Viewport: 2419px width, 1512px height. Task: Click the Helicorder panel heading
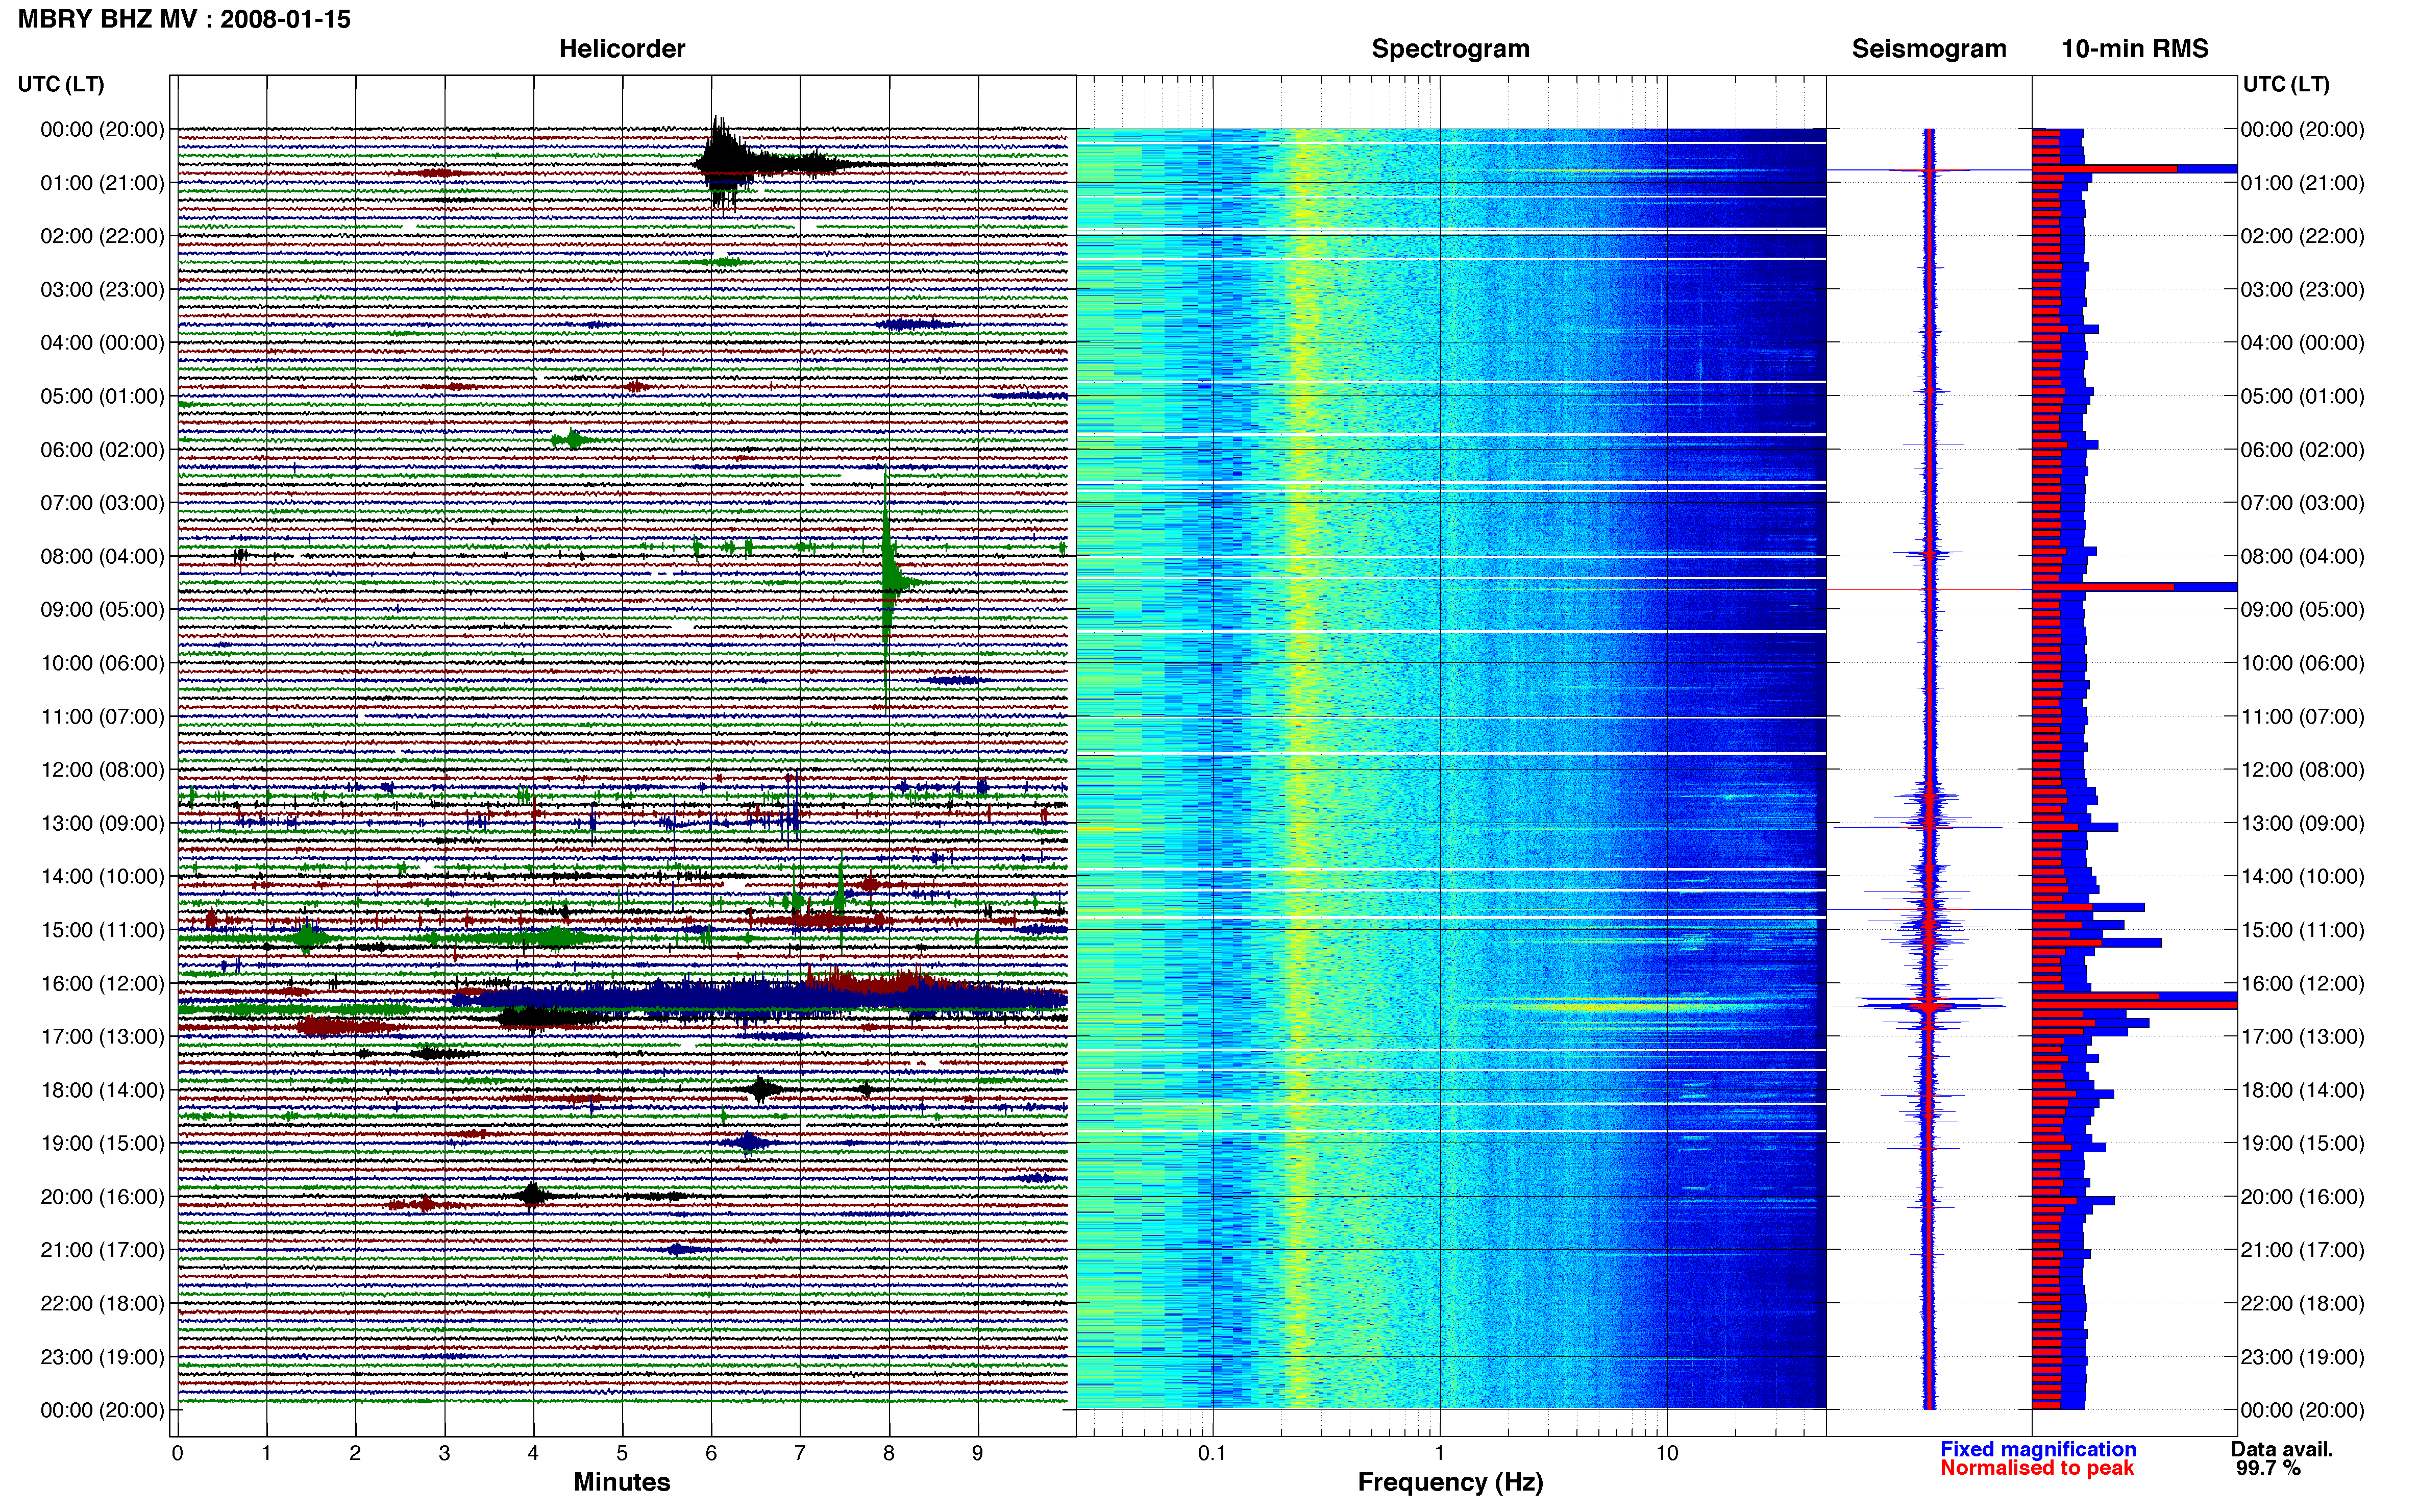click(621, 49)
